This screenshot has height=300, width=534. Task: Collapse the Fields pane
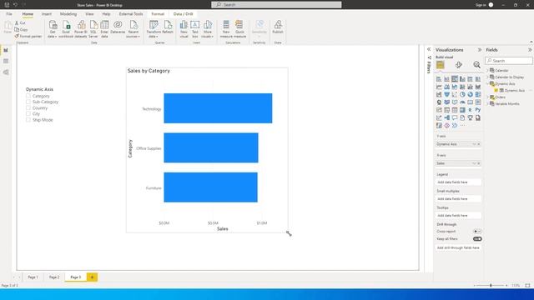[530, 50]
